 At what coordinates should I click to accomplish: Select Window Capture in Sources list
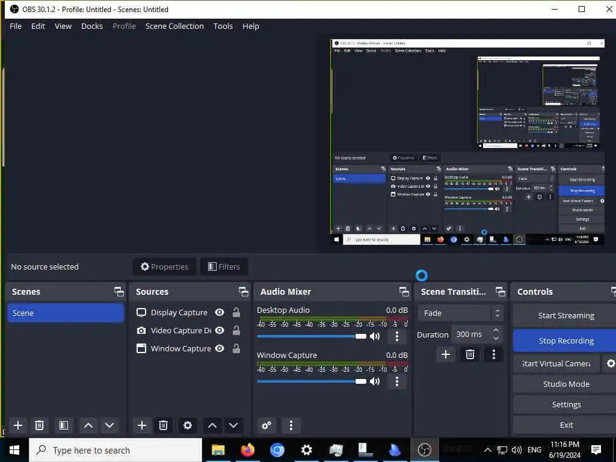[180, 348]
